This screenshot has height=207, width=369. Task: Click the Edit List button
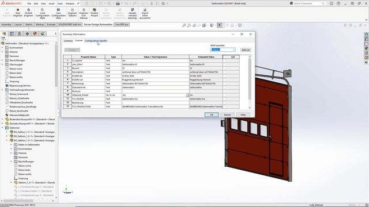(x=246, y=50)
